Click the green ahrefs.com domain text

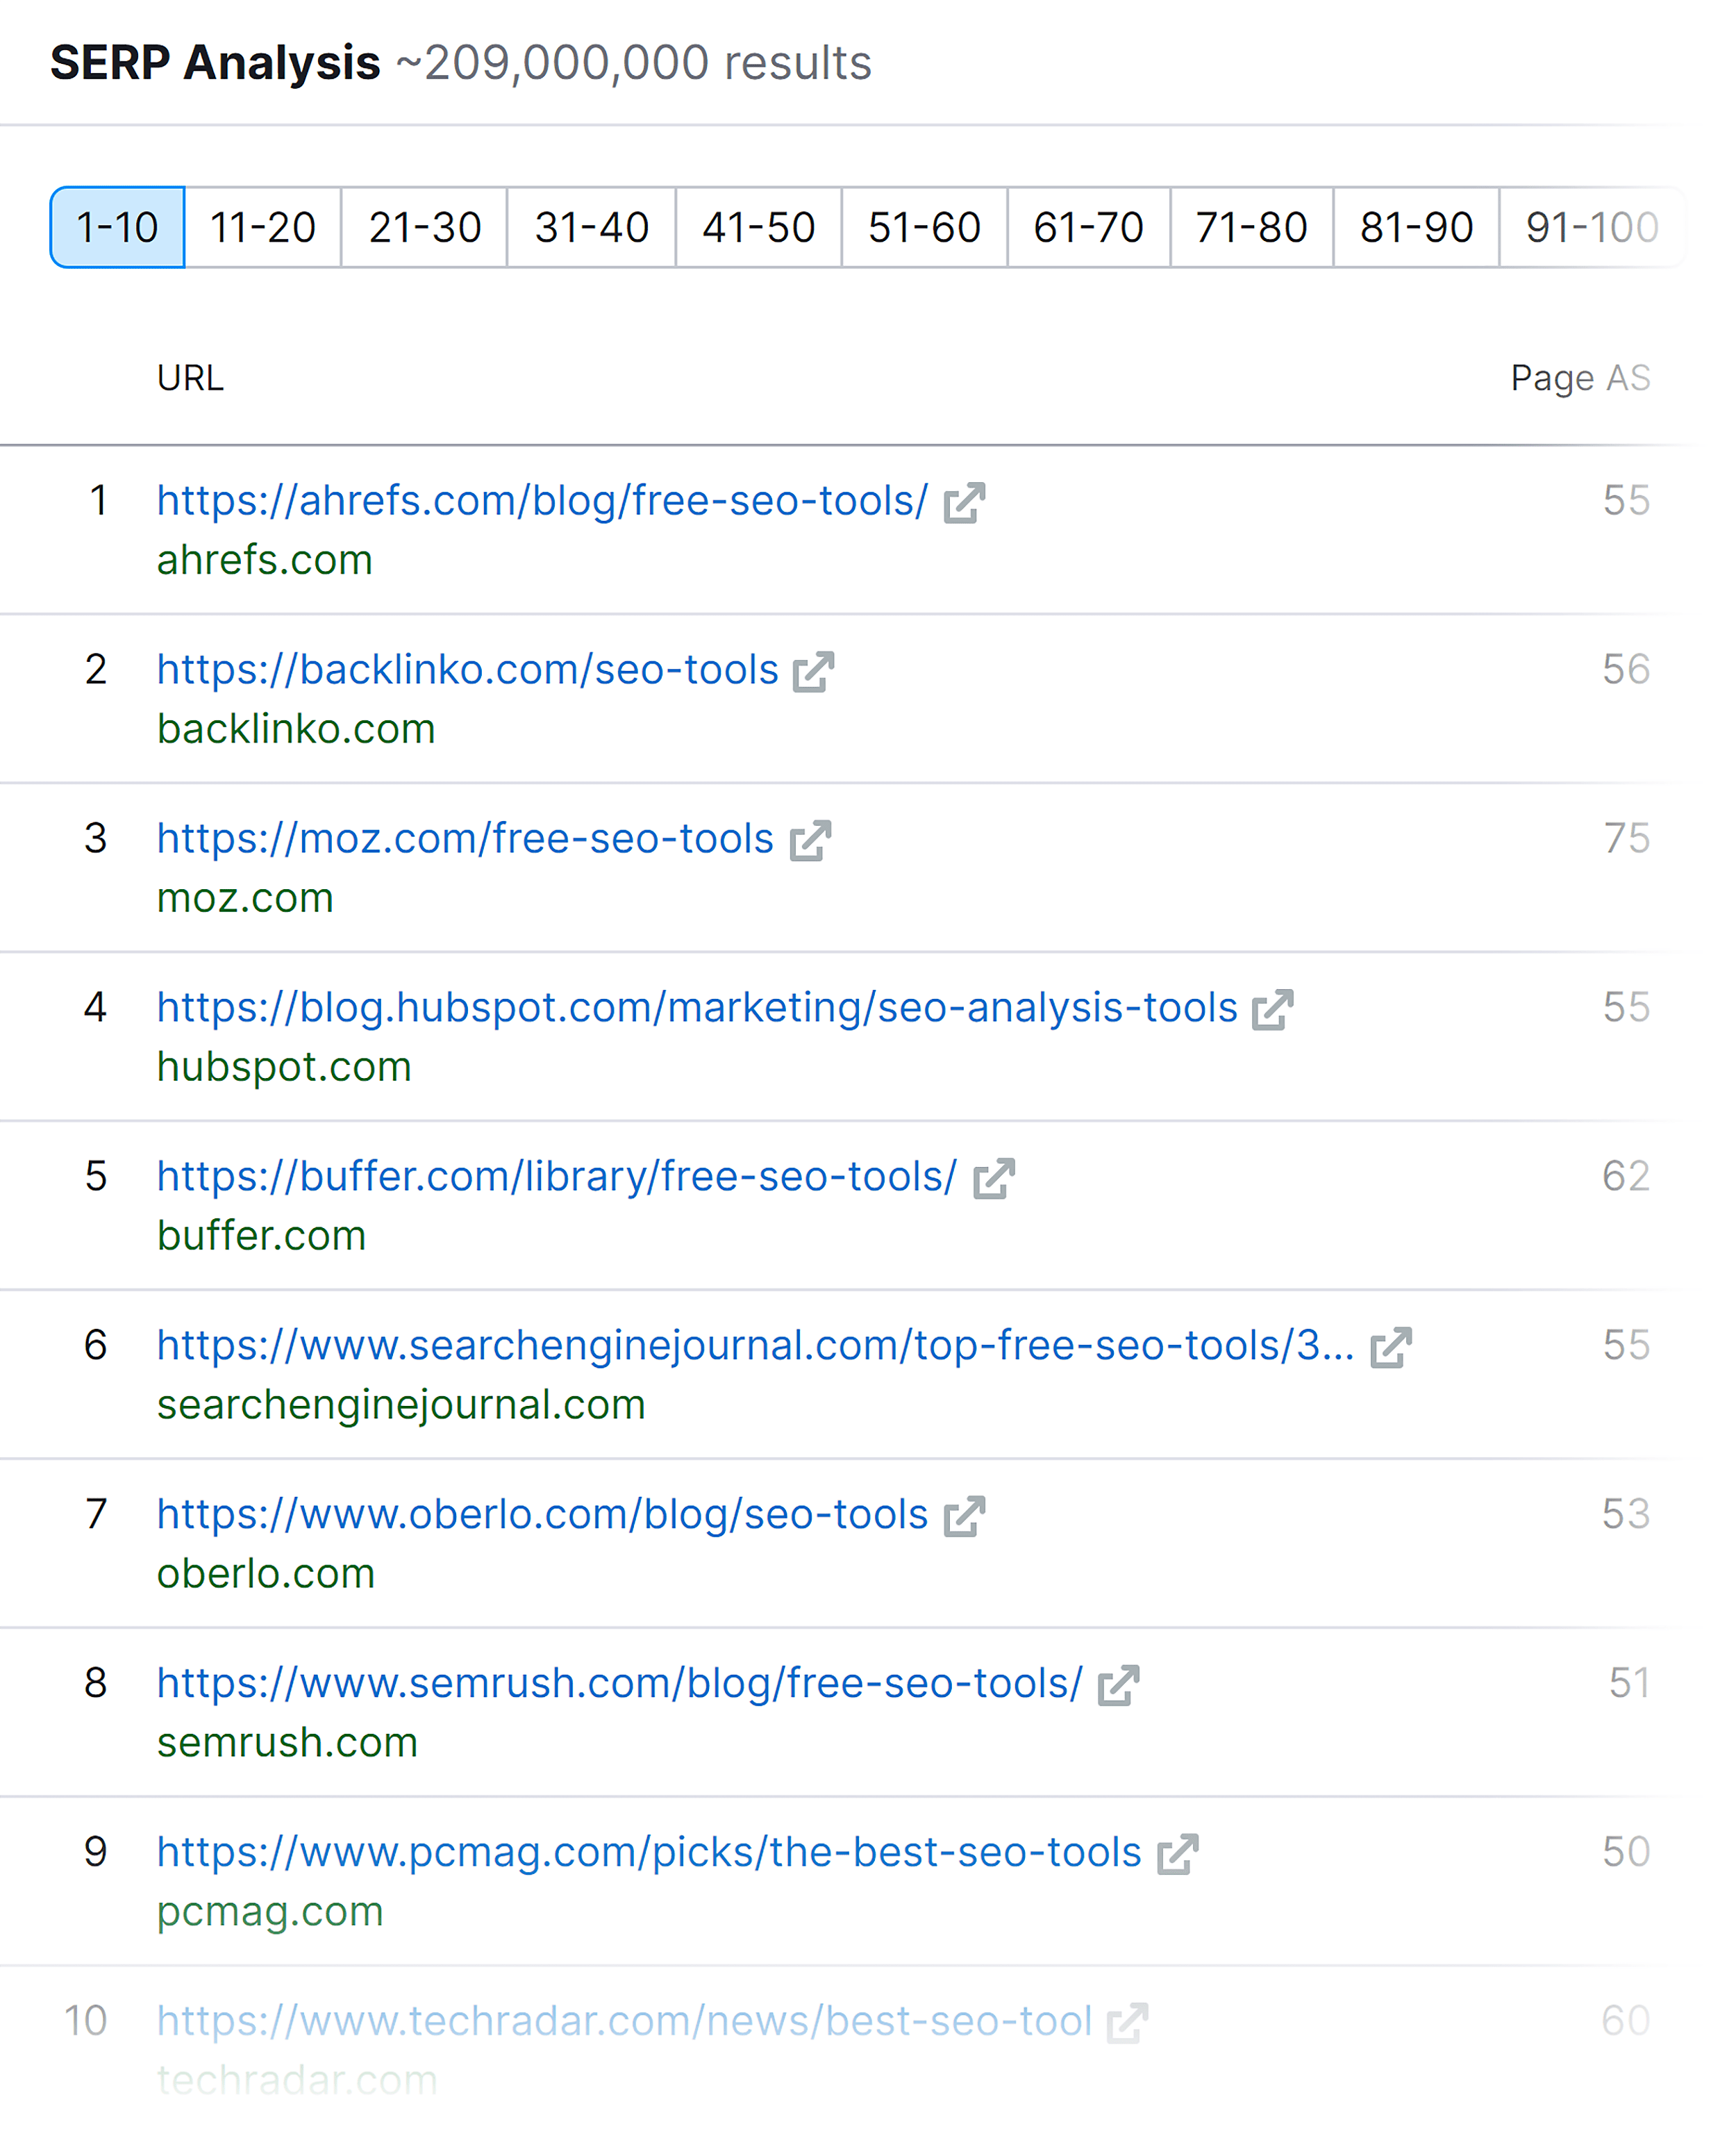click(264, 561)
